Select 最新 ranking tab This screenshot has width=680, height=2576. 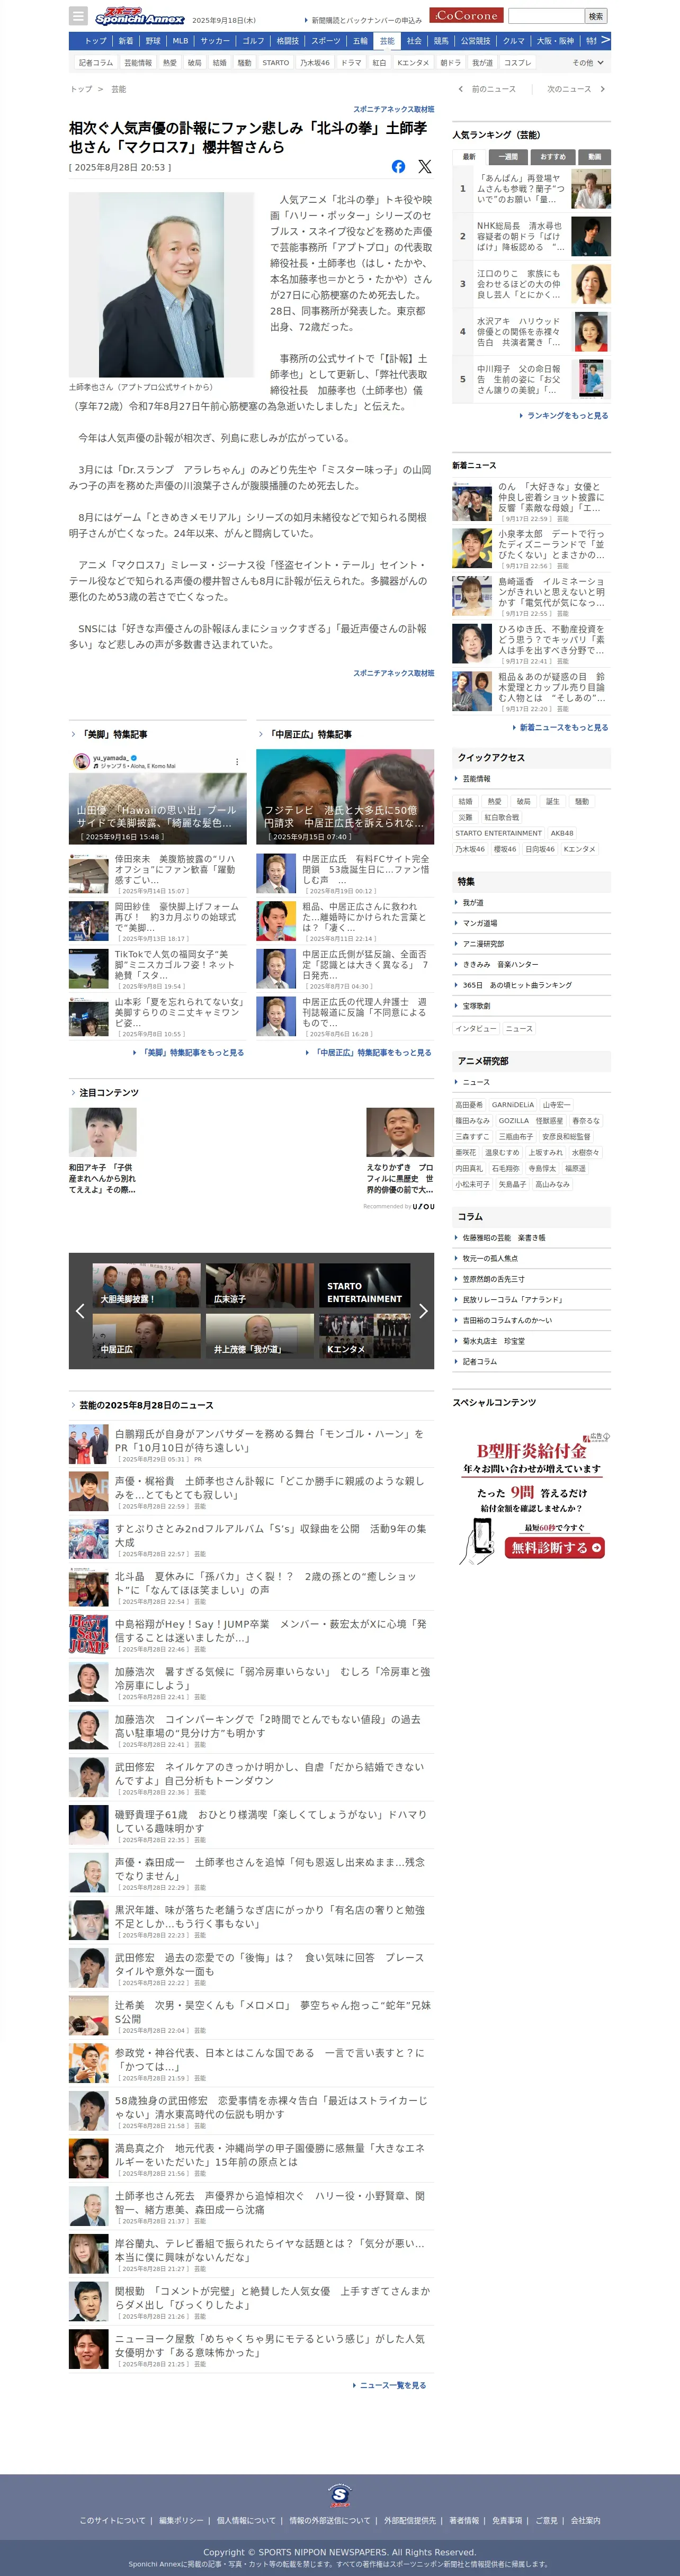tap(469, 157)
